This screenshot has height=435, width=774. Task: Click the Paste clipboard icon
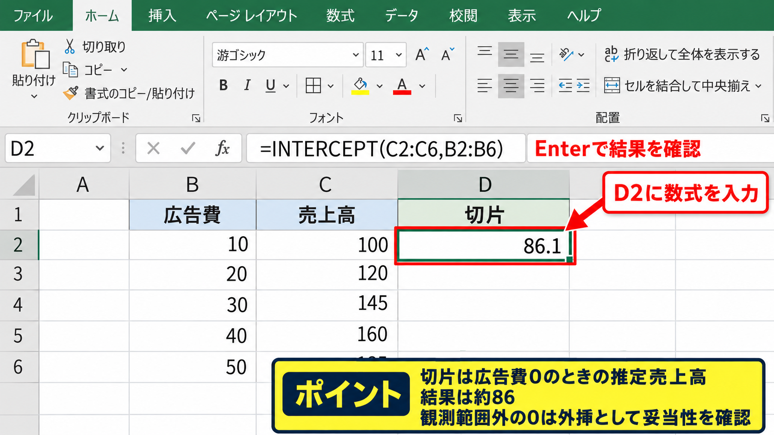(35, 55)
